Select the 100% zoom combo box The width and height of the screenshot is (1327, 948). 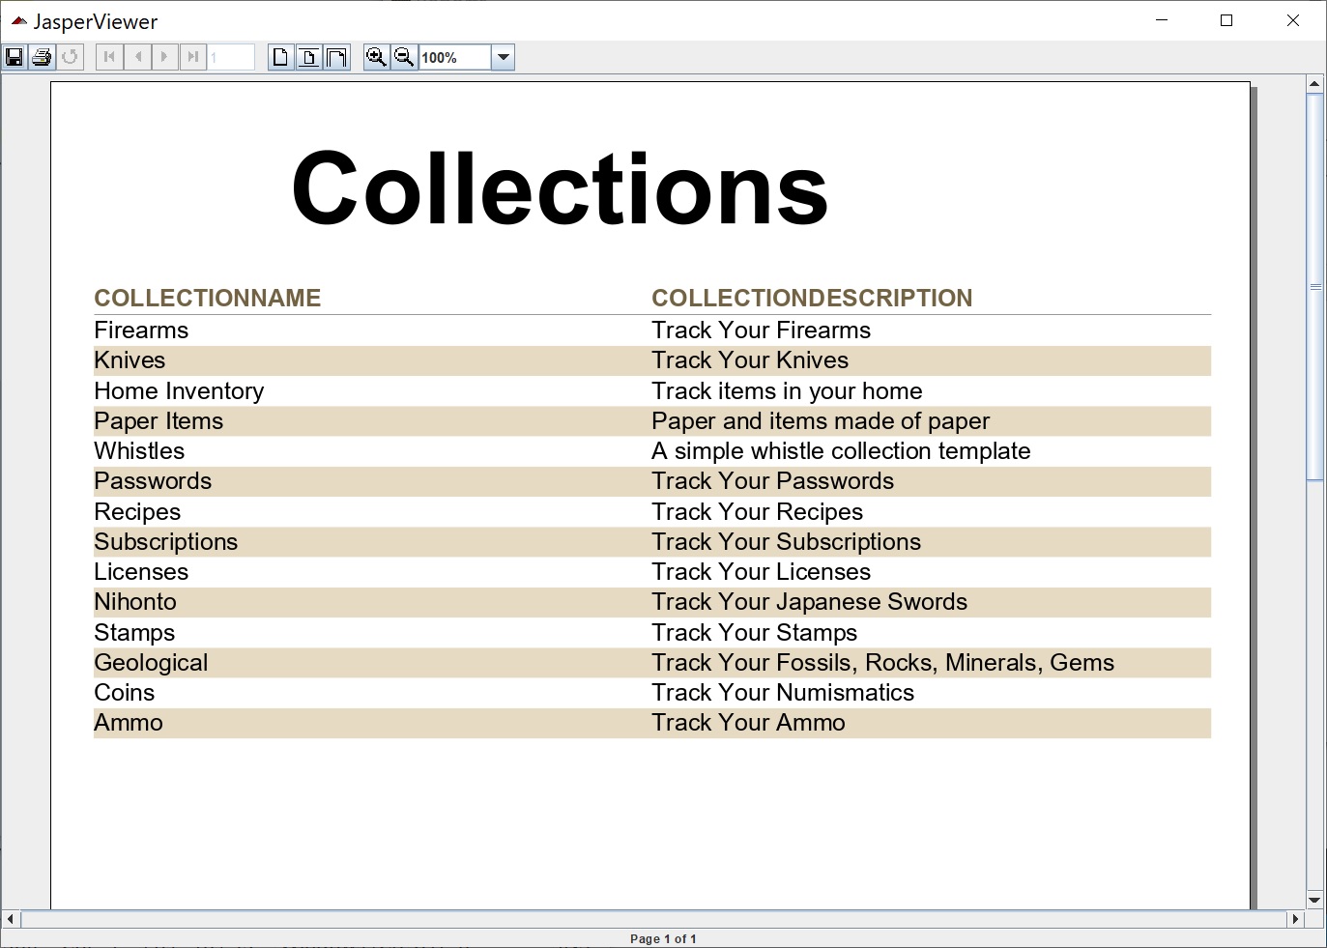(x=454, y=57)
